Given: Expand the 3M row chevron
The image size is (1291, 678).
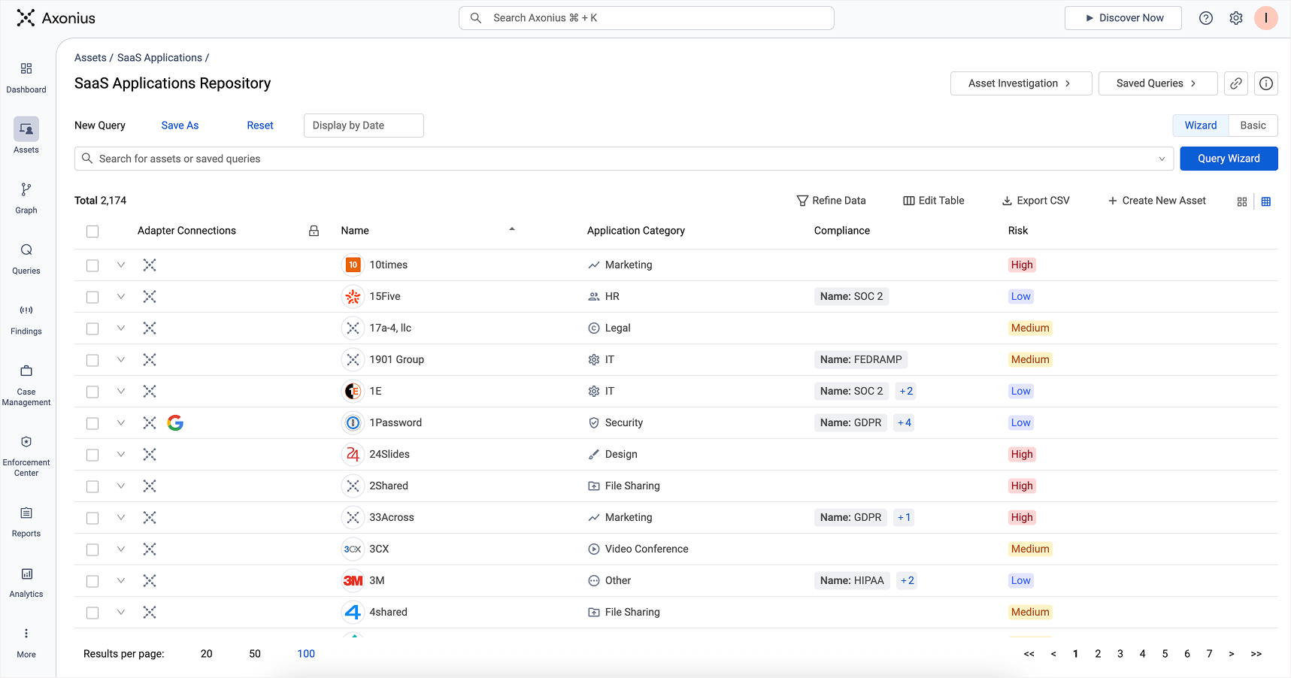Looking at the screenshot, I should (x=120, y=580).
